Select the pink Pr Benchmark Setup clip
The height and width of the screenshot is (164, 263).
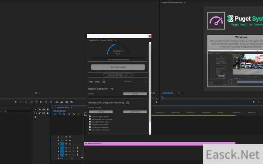click(x=160, y=143)
